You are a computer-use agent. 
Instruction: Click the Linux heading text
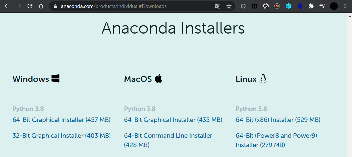[246, 79]
